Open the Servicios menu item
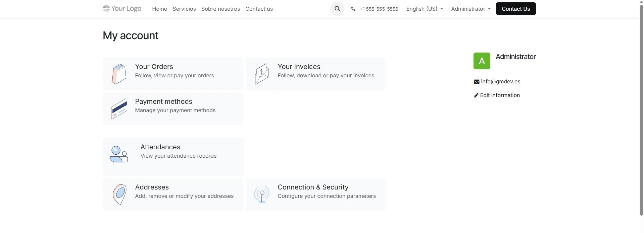 (184, 9)
